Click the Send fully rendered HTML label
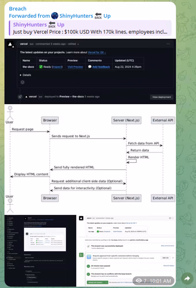This screenshot has height=288, width=196. [74, 167]
